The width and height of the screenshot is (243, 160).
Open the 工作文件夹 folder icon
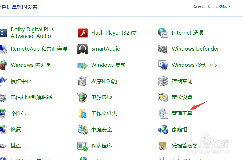coord(83,114)
